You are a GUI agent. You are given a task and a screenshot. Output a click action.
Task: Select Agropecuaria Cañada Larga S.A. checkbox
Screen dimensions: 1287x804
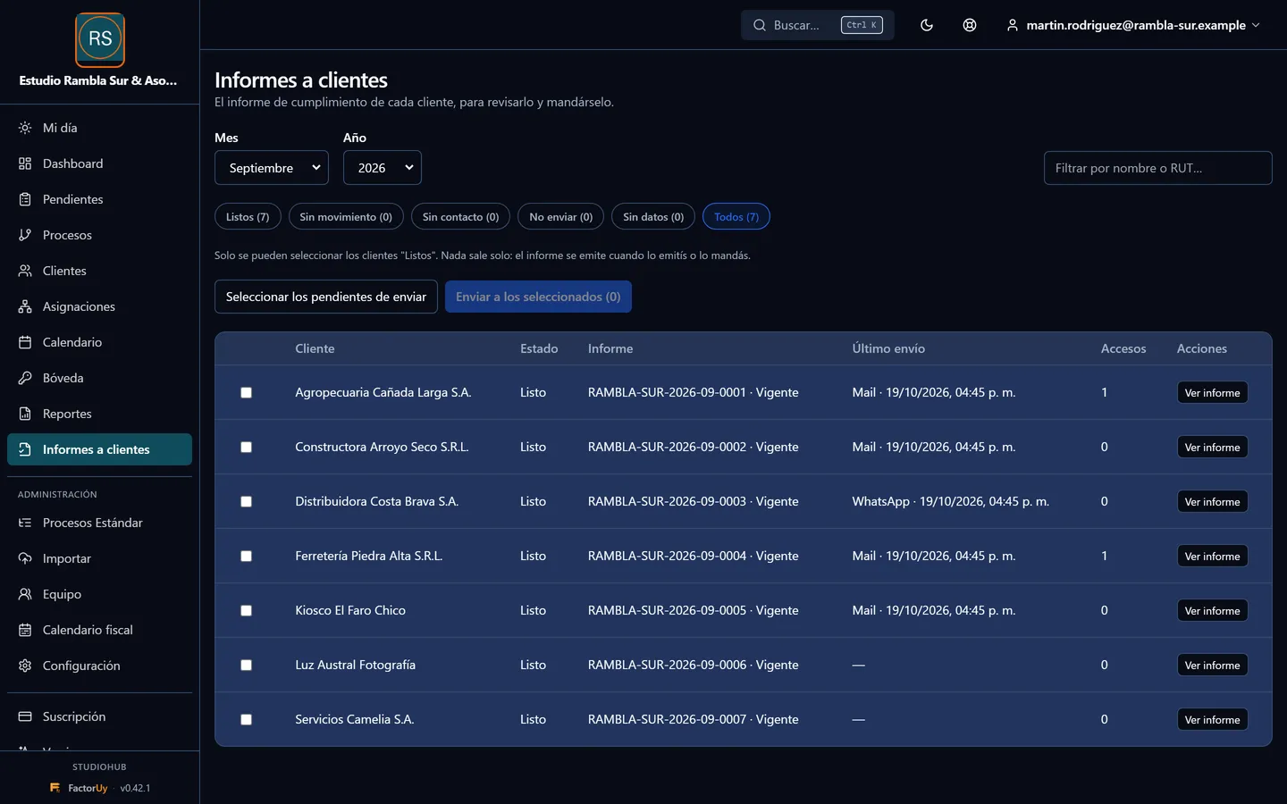246,393
